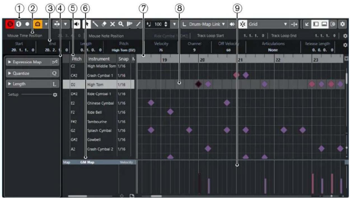The height and width of the screenshot is (198, 351).
Task: Click the diagonal arrow toolbar icon
Action: click(x=306, y=24)
